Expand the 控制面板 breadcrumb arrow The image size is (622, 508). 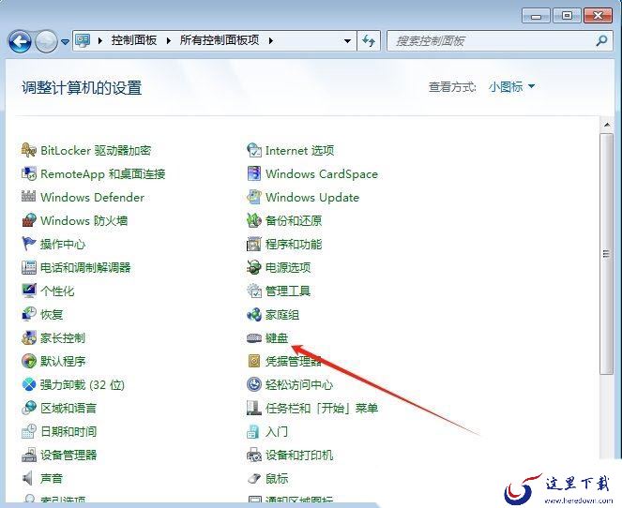pos(170,41)
